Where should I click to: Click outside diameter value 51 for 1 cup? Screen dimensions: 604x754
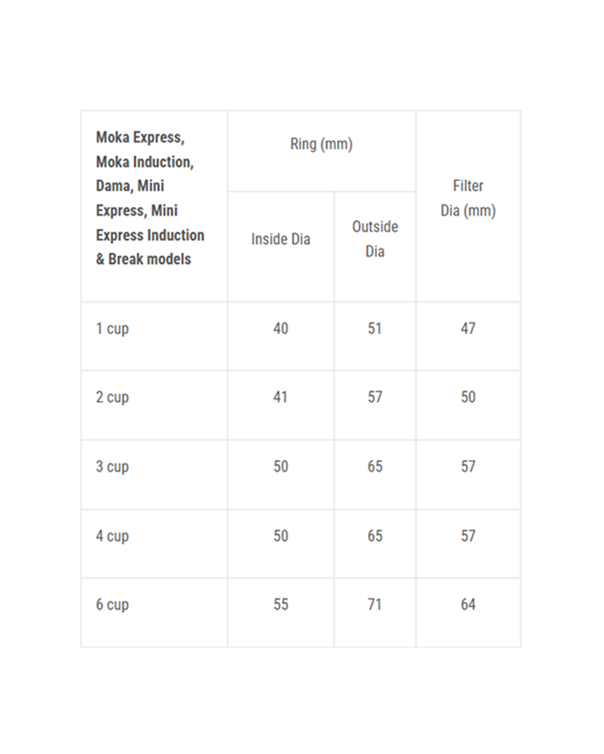point(374,329)
